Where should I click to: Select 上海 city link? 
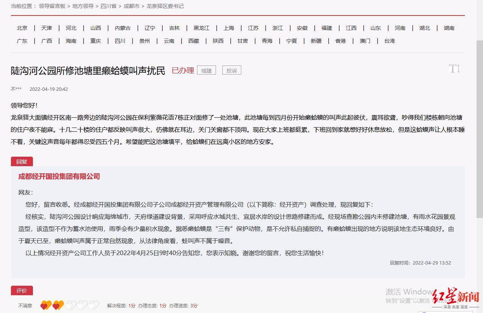(x=229, y=28)
